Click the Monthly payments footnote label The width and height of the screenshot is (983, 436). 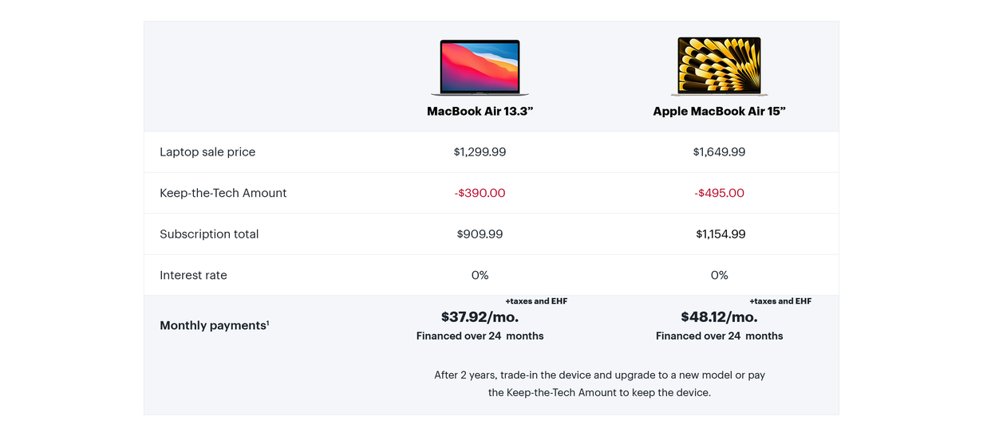click(x=215, y=325)
